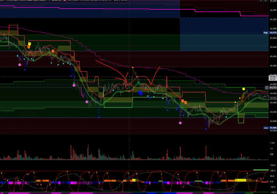
Task: Click the 65,915 high price value
Action: pyautogui.click(x=273, y=33)
